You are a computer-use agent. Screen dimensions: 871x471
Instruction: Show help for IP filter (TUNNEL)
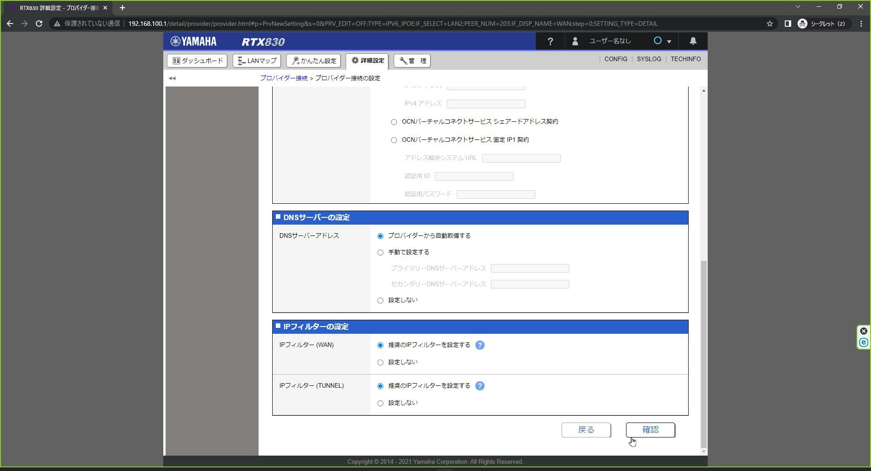(480, 386)
